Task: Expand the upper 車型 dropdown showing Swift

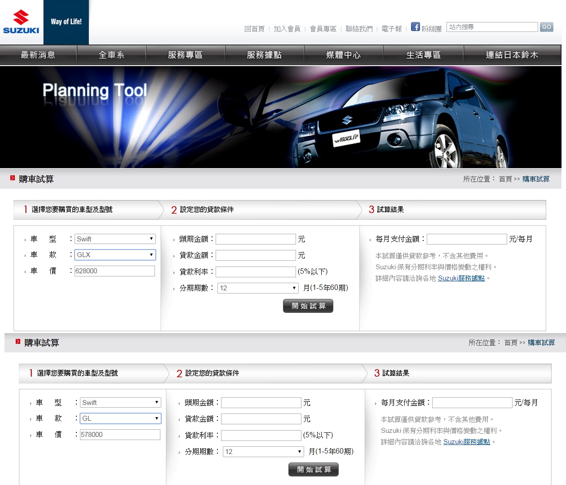Action: click(x=115, y=239)
